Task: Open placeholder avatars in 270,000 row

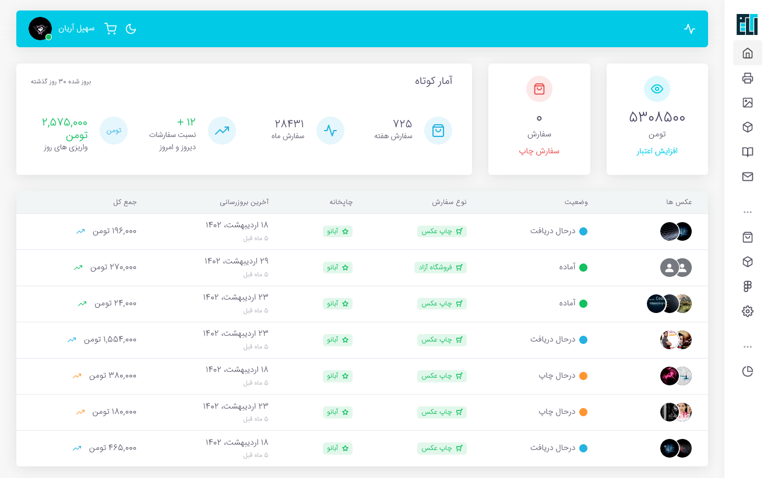Action: (676, 268)
